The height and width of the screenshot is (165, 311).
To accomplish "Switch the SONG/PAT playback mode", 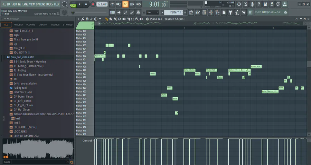I will (73, 4).
